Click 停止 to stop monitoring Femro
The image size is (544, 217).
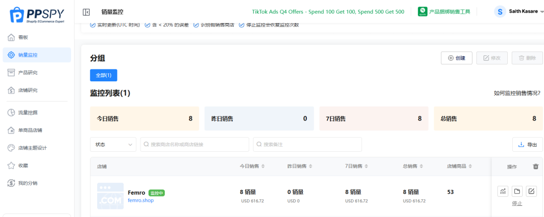pos(517,203)
